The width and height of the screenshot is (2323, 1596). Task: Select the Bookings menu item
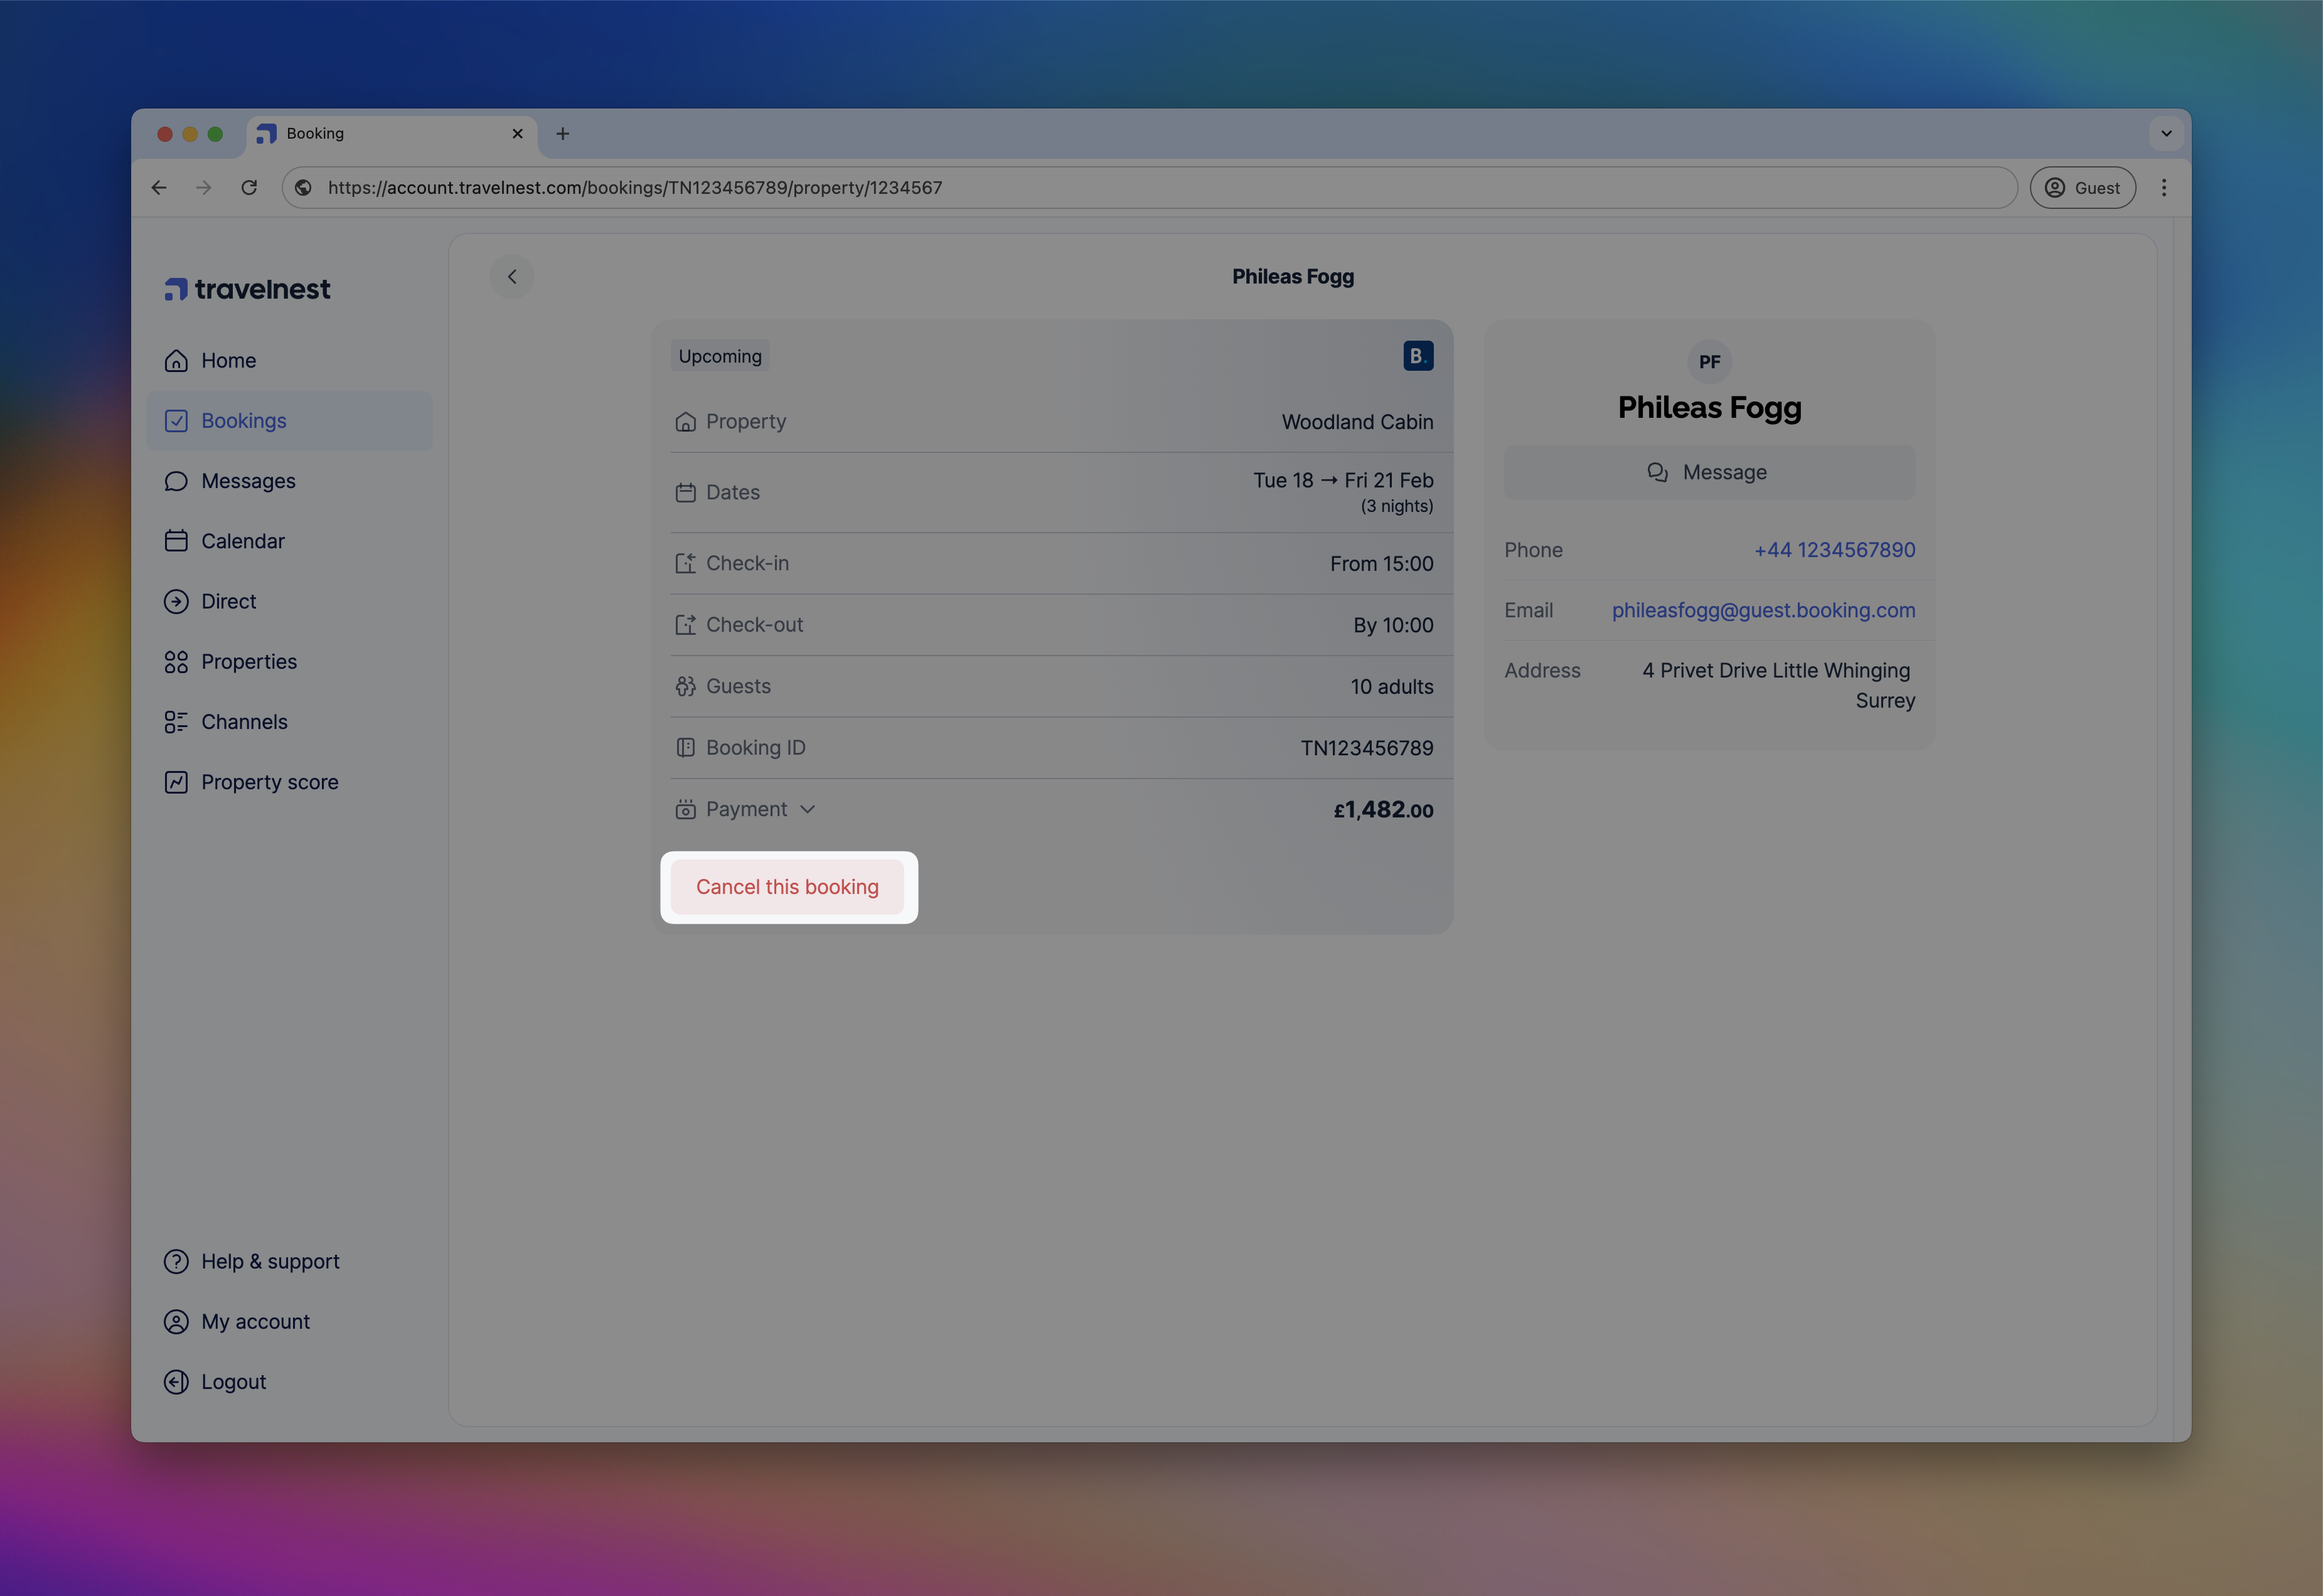pos(243,421)
